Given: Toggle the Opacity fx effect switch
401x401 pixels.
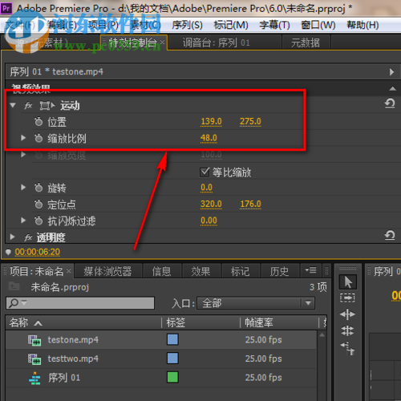Looking at the screenshot, I should [x=28, y=237].
